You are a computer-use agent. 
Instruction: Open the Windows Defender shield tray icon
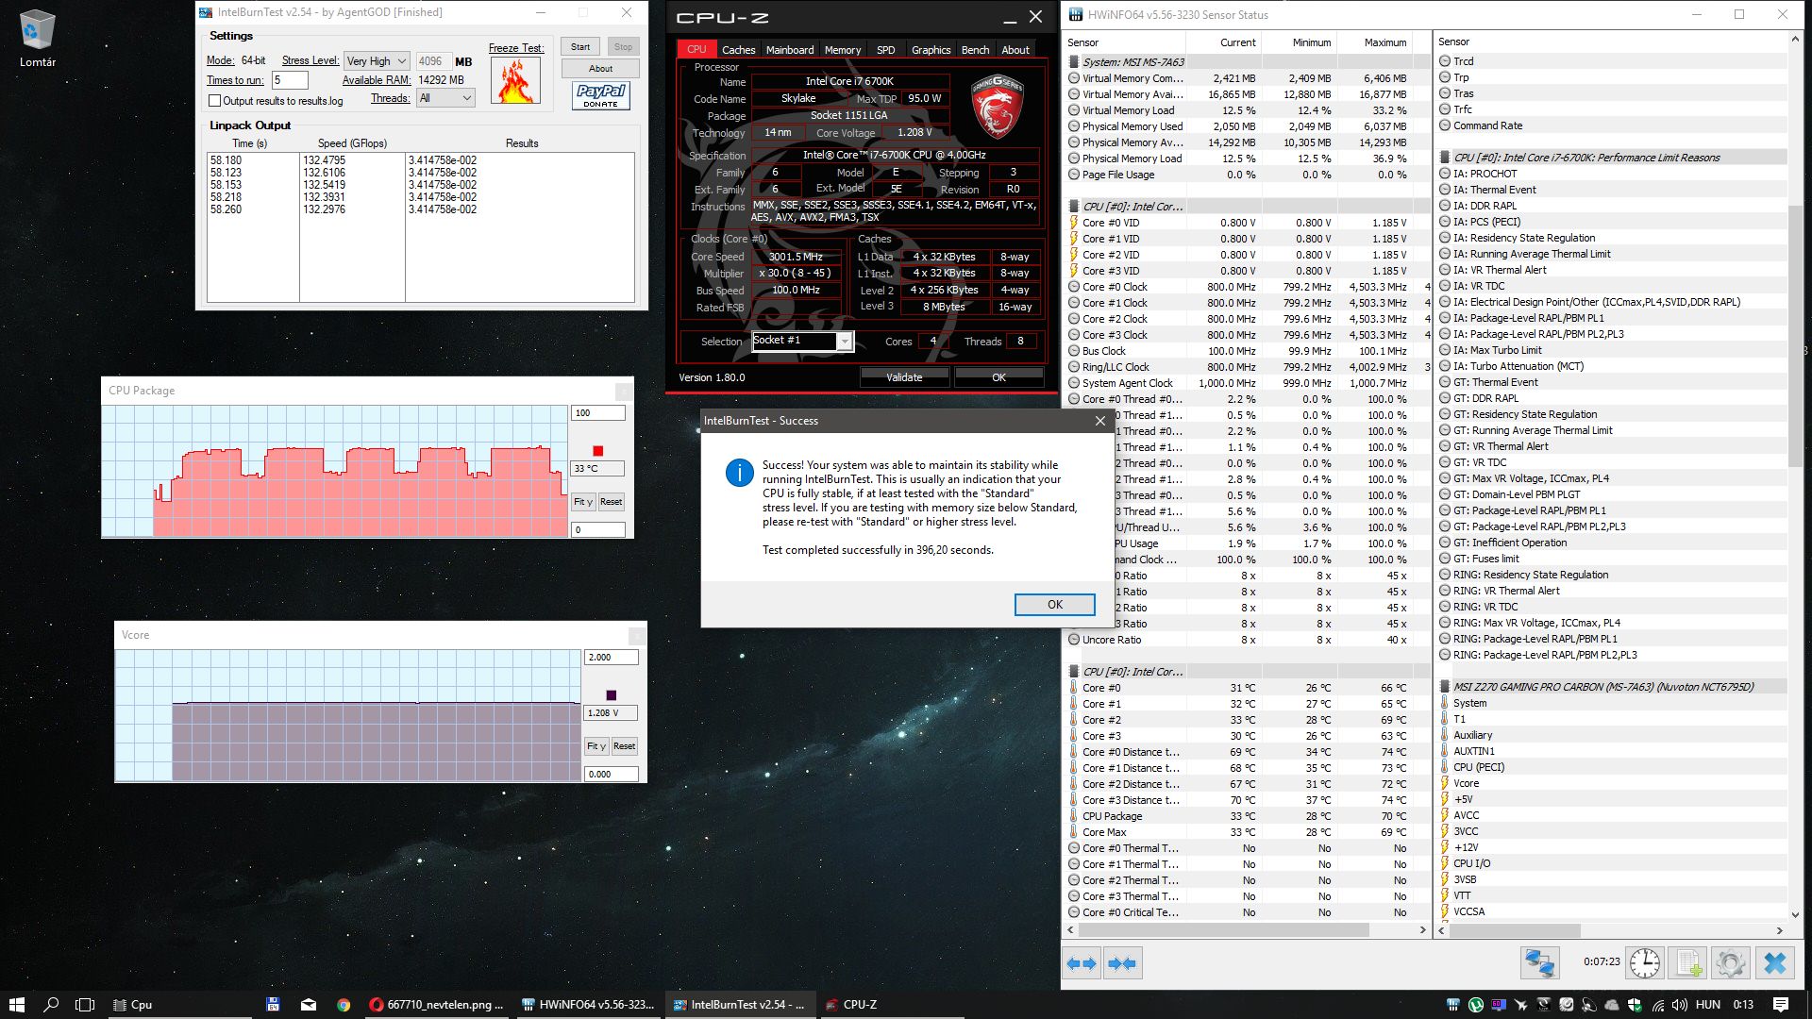click(x=1635, y=1005)
